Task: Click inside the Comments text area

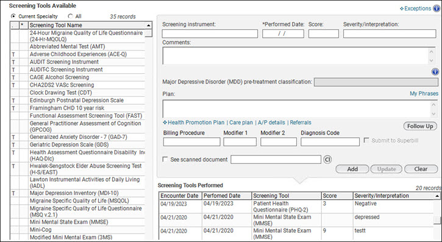Action: click(295, 55)
